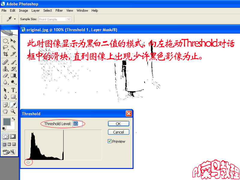Switch to Full Screen with Menu Bar
Image resolution: width=240 pixels, height=180 pixels.
click(9, 144)
